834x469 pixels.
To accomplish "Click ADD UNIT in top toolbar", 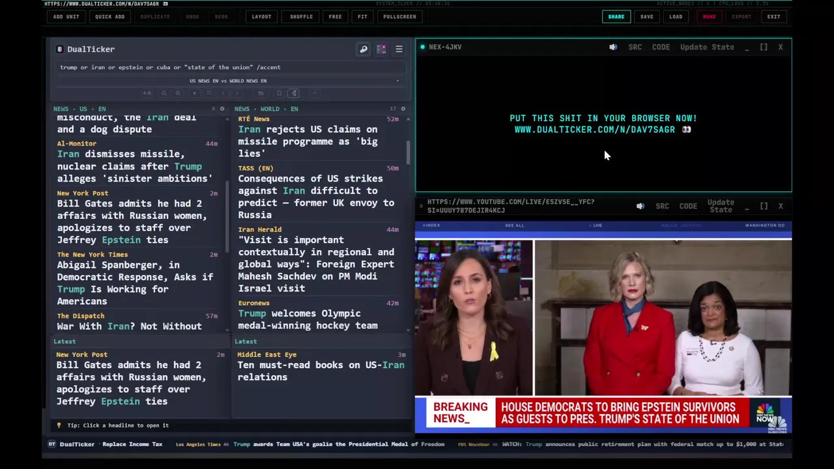I will [66, 16].
